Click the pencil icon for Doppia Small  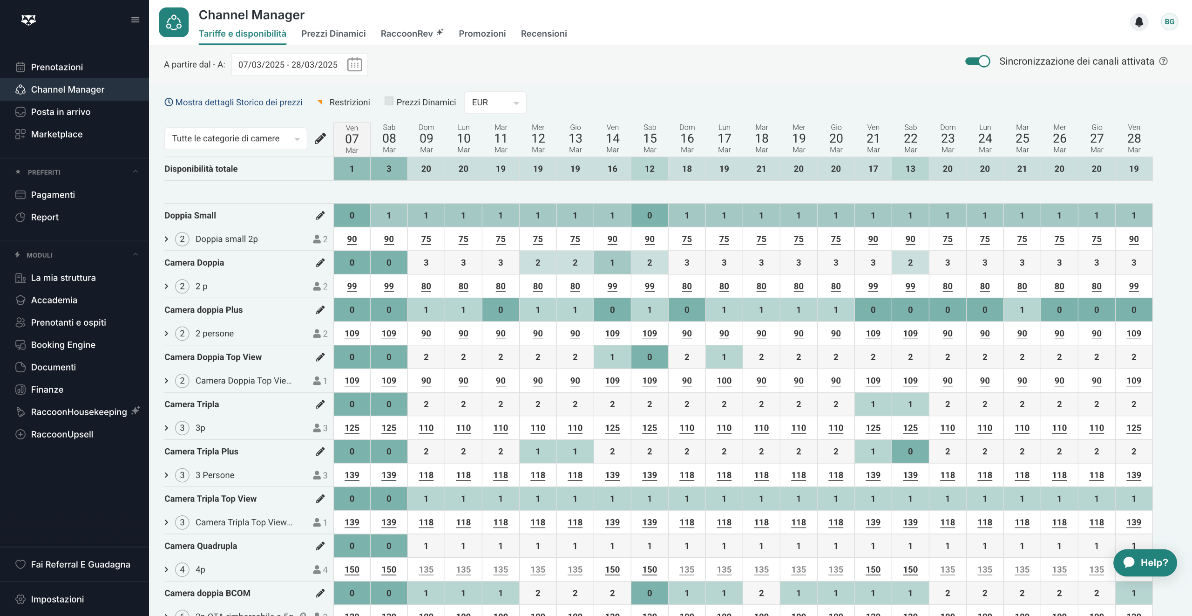point(320,215)
